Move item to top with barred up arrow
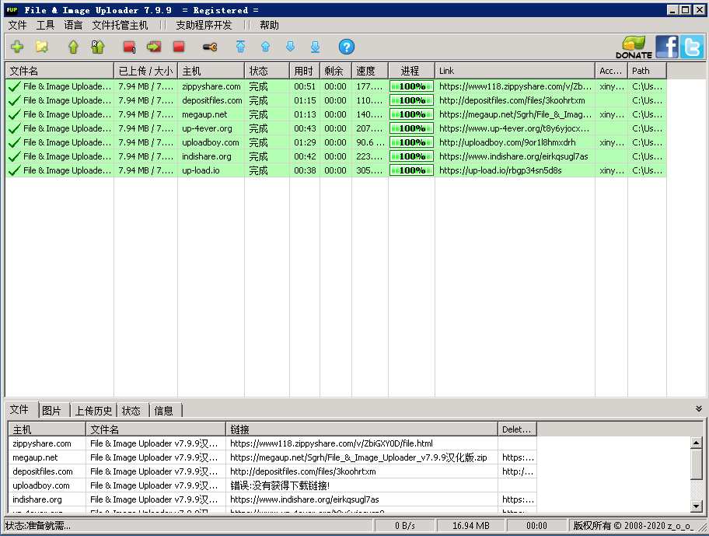The height and width of the screenshot is (536, 709). click(240, 47)
